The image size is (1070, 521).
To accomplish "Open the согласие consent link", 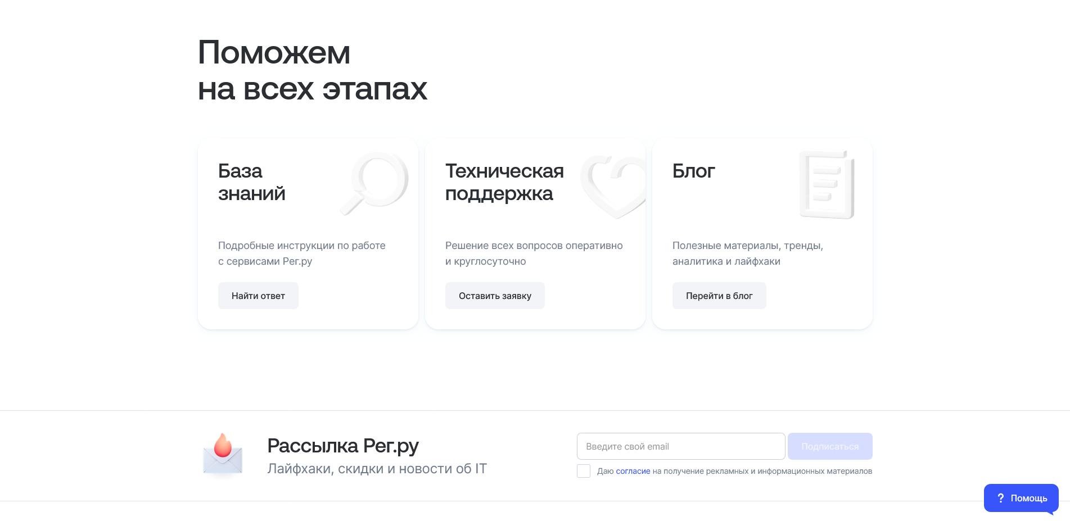I will click(633, 471).
